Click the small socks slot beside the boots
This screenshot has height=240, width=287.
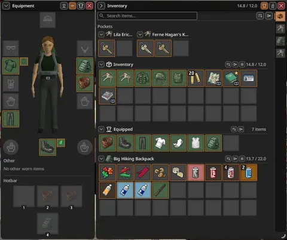coord(61,143)
